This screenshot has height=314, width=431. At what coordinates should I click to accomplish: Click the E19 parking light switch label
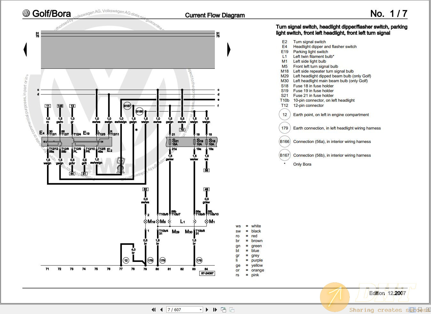[x=86, y=133]
